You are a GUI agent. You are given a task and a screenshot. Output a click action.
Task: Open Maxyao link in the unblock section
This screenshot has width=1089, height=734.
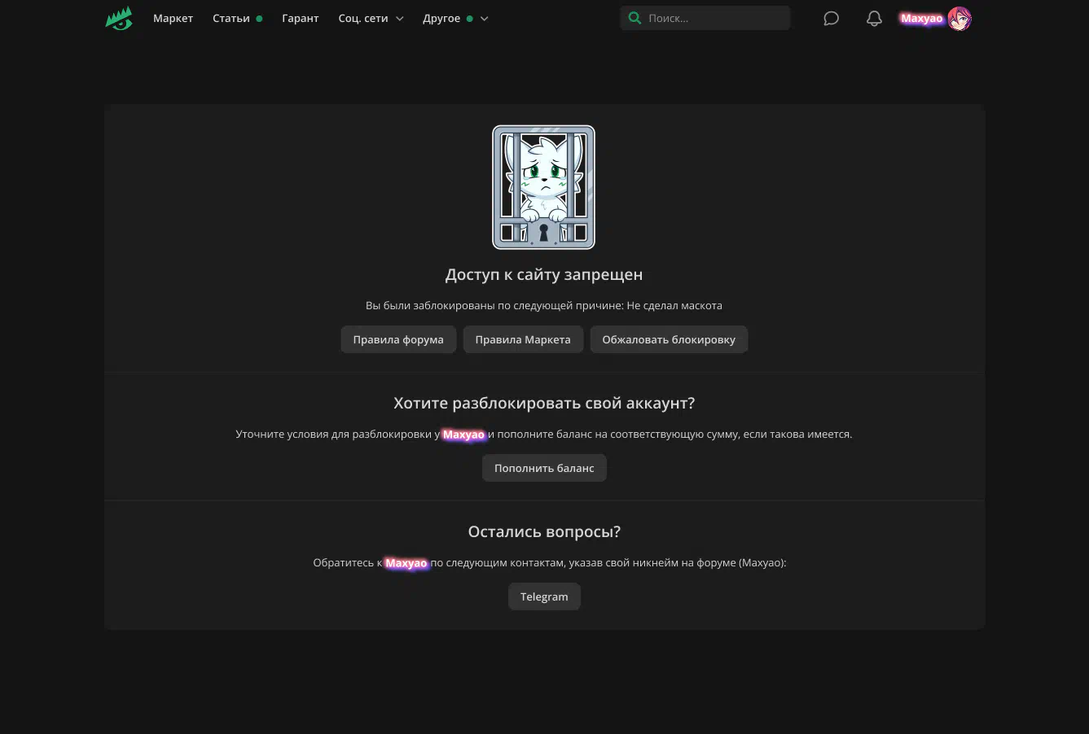463,435
